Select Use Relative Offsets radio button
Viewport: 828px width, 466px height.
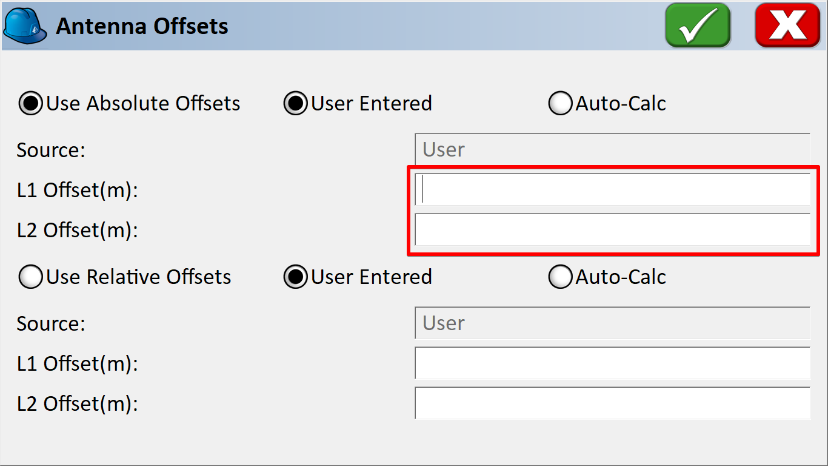click(31, 277)
